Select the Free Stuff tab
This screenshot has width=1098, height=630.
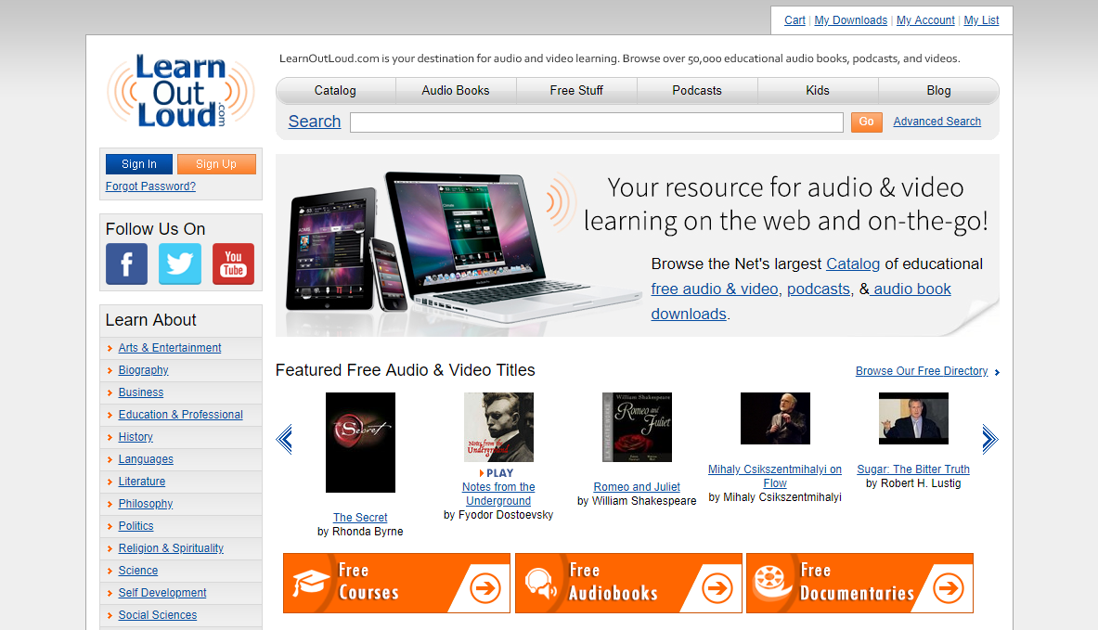(x=576, y=90)
